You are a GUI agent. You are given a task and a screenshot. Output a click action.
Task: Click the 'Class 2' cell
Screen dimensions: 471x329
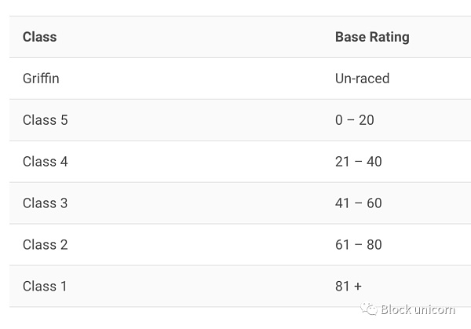click(x=45, y=245)
